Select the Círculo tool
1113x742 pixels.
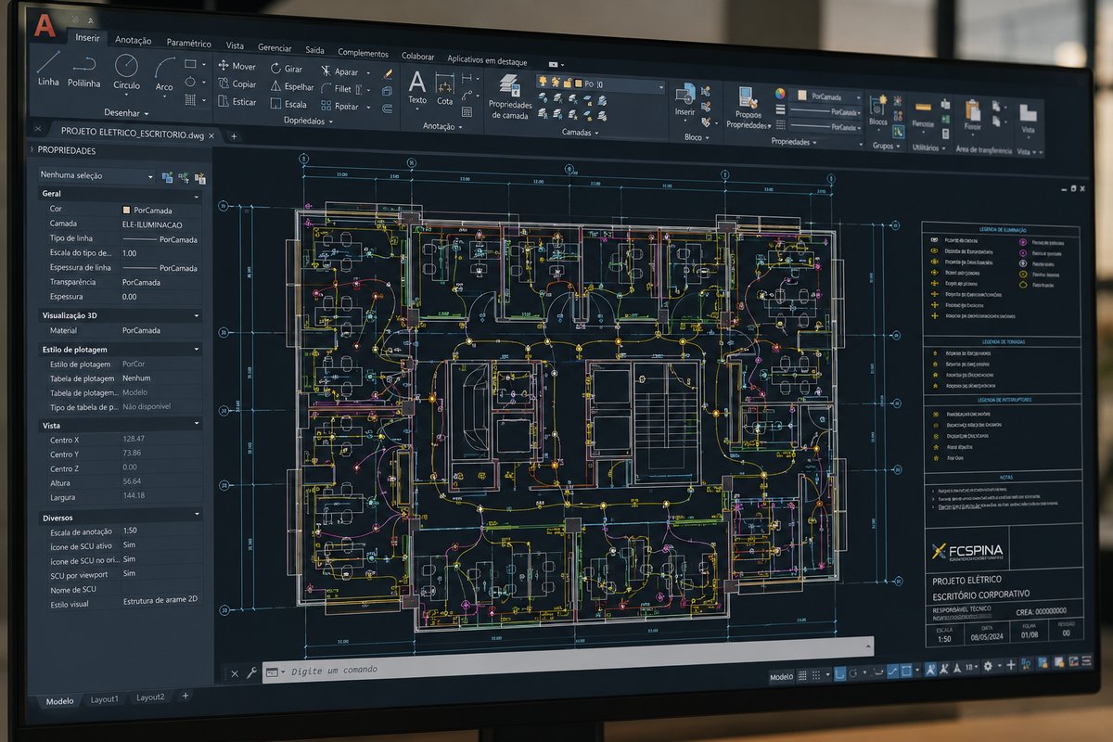[x=126, y=71]
